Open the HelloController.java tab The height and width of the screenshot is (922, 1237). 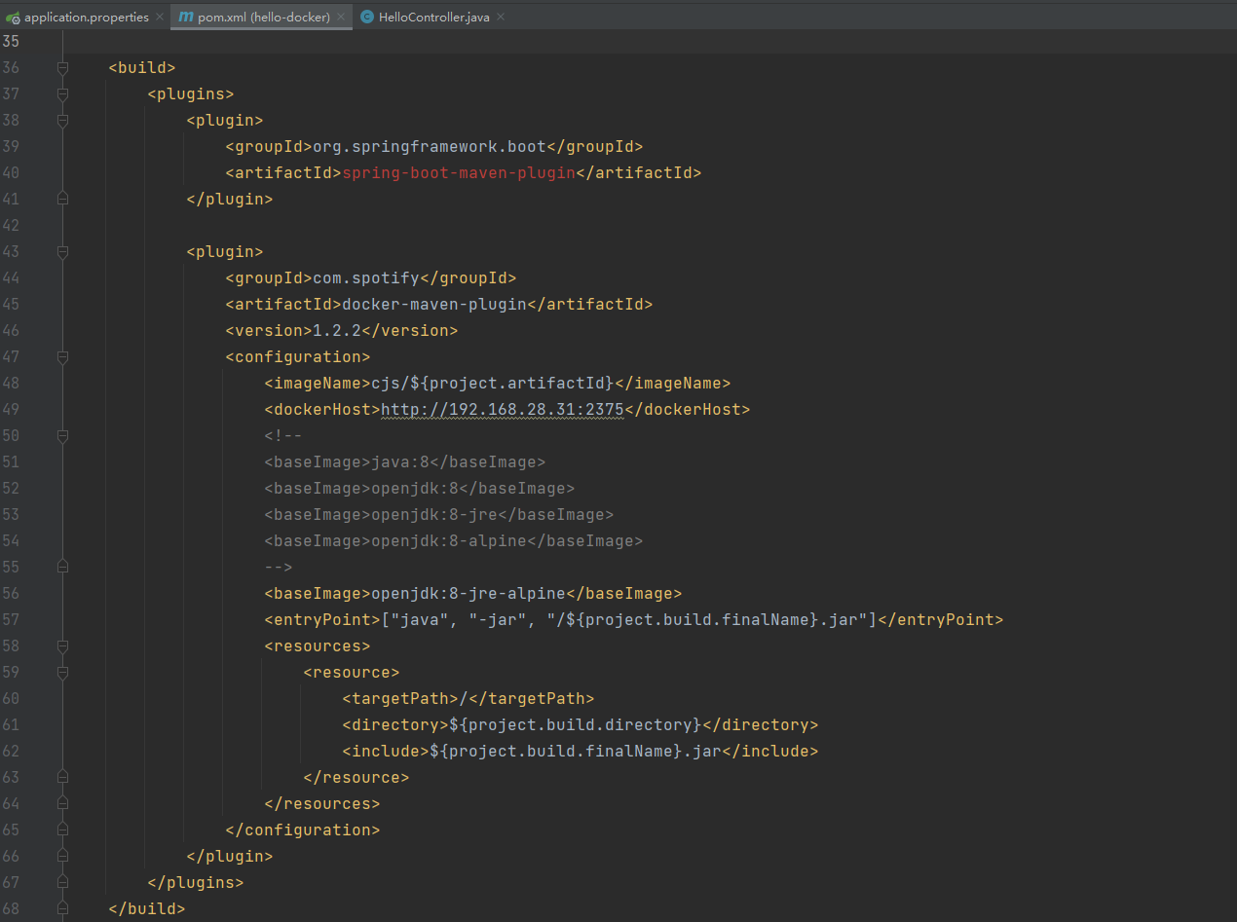(x=432, y=18)
